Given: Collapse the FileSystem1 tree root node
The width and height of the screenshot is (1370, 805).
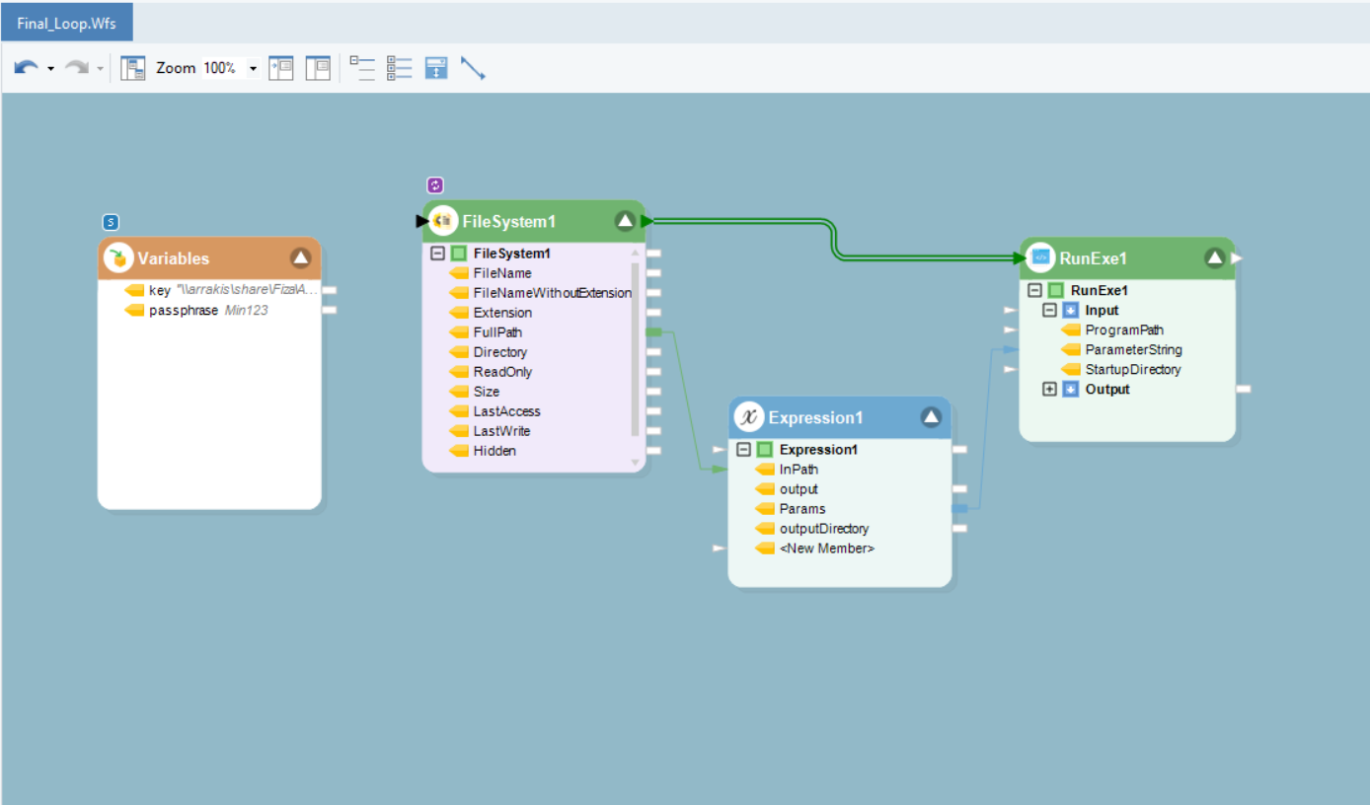Looking at the screenshot, I should click(x=437, y=254).
